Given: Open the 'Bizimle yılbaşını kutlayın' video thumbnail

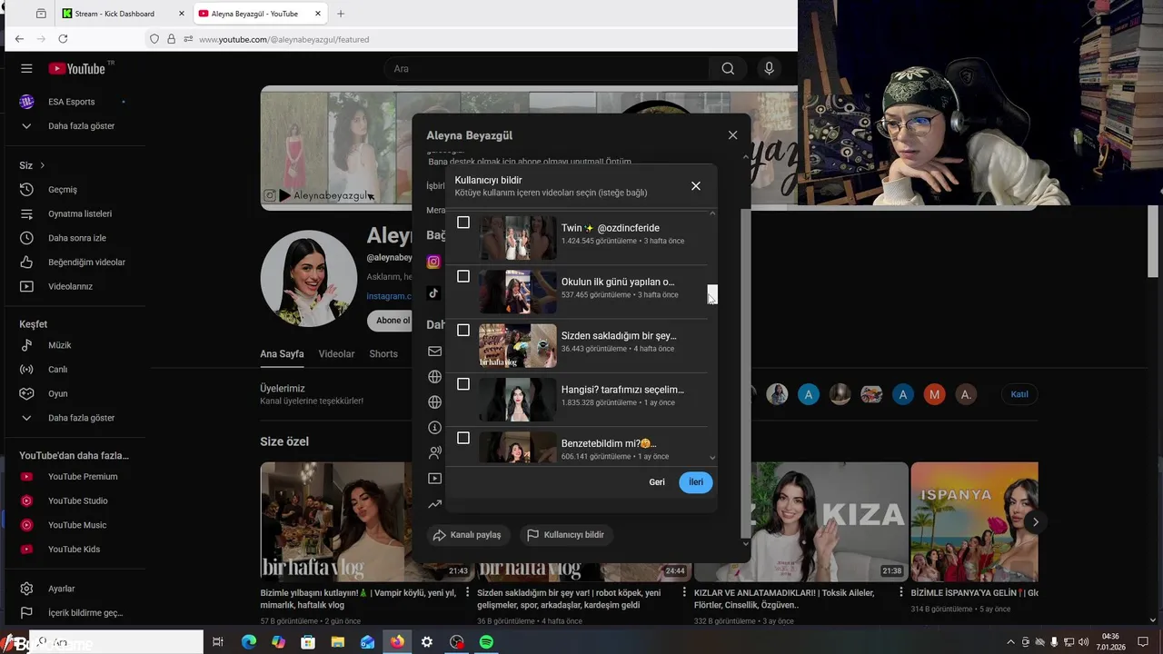Looking at the screenshot, I should 336,521.
